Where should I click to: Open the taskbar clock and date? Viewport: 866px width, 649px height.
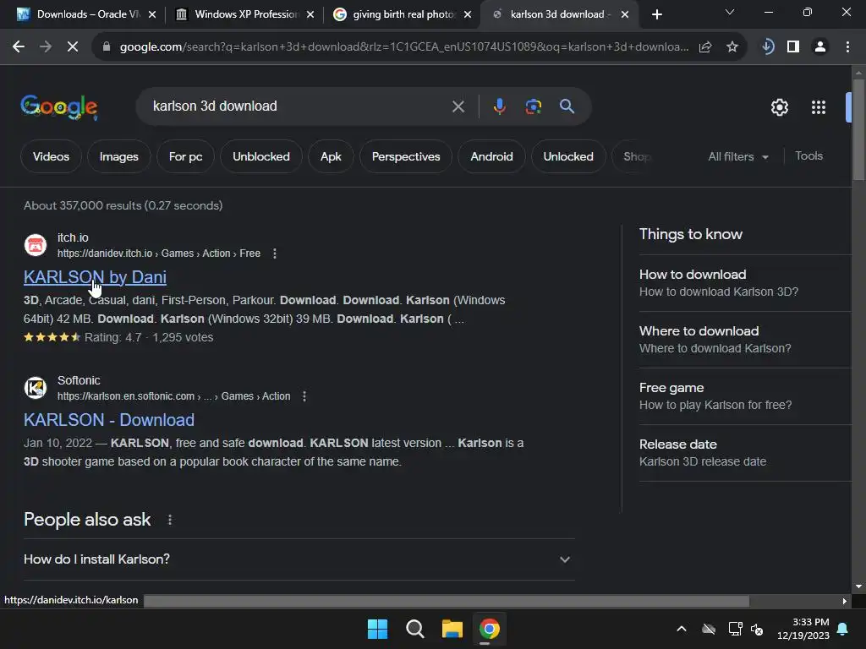click(803, 629)
